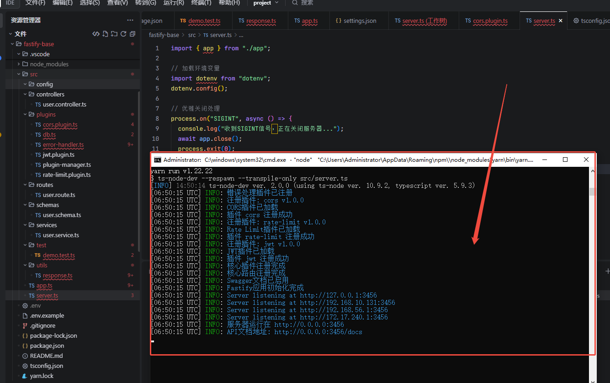Image resolution: width=610 pixels, height=383 pixels.
Task: Expand the node_modules folder
Action: (49, 64)
